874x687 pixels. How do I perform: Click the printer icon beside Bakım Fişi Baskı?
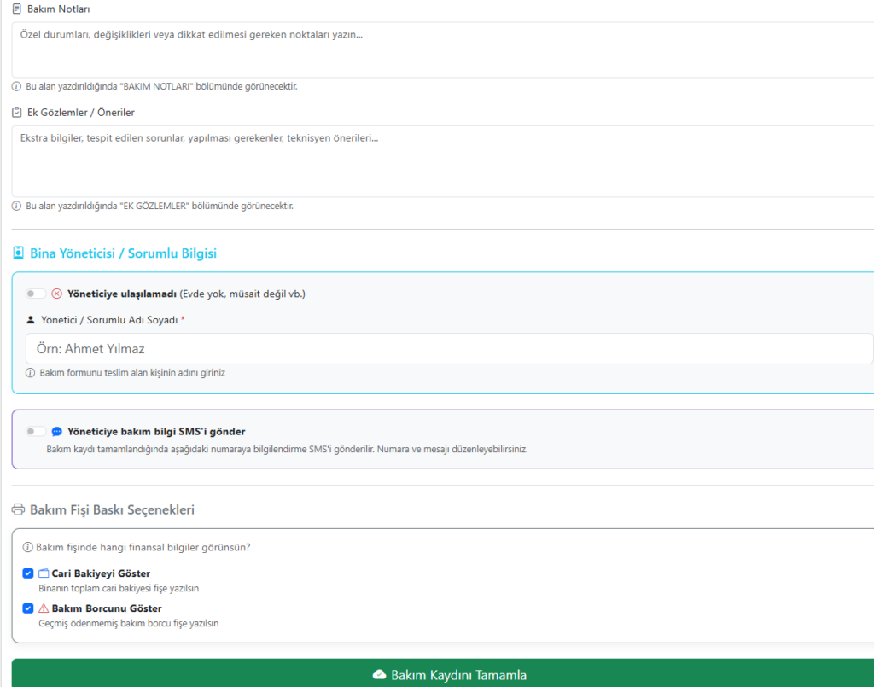coord(19,509)
